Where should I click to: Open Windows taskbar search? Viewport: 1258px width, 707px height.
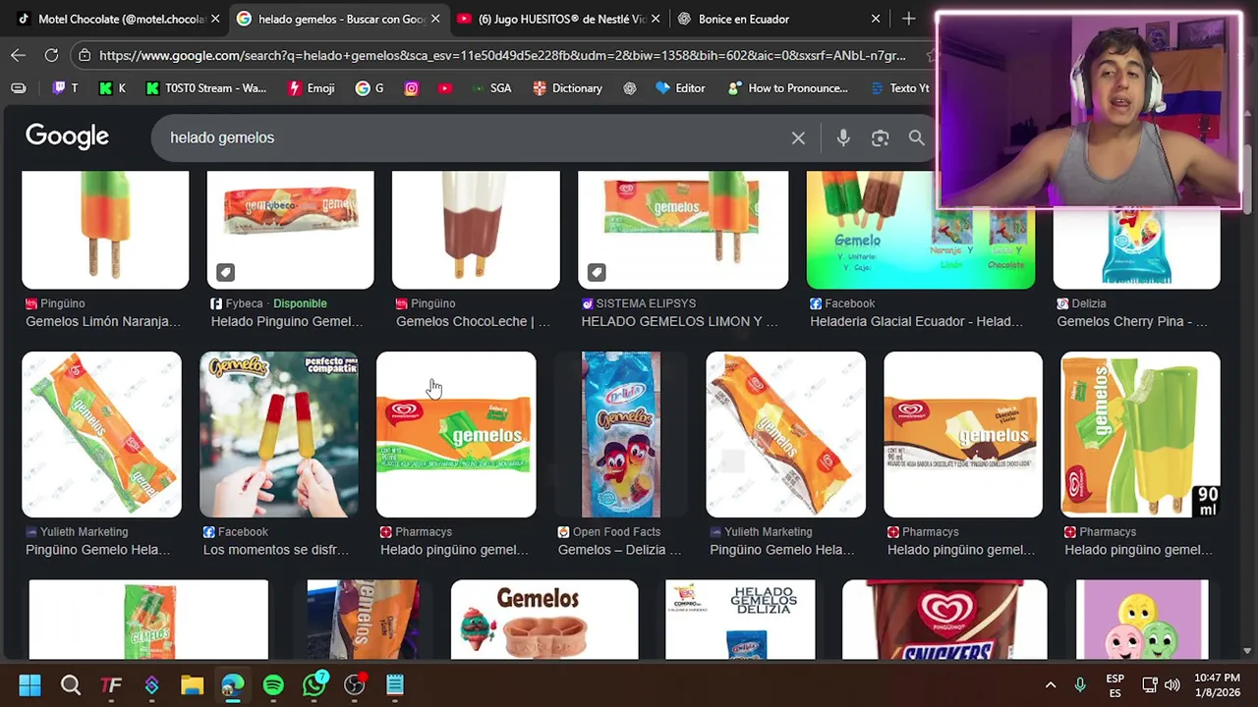tap(71, 684)
